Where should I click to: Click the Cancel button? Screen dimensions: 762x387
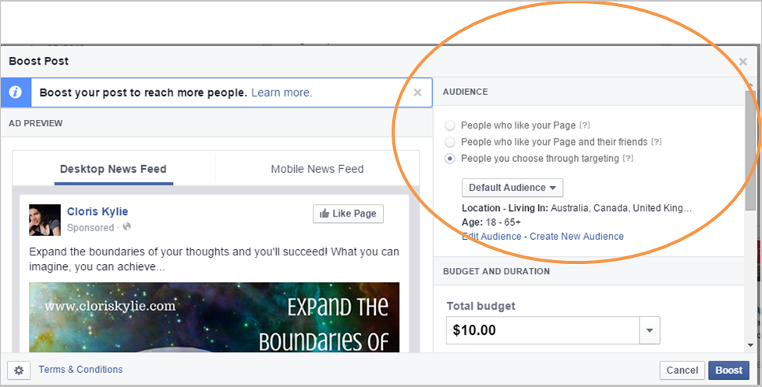pos(682,371)
